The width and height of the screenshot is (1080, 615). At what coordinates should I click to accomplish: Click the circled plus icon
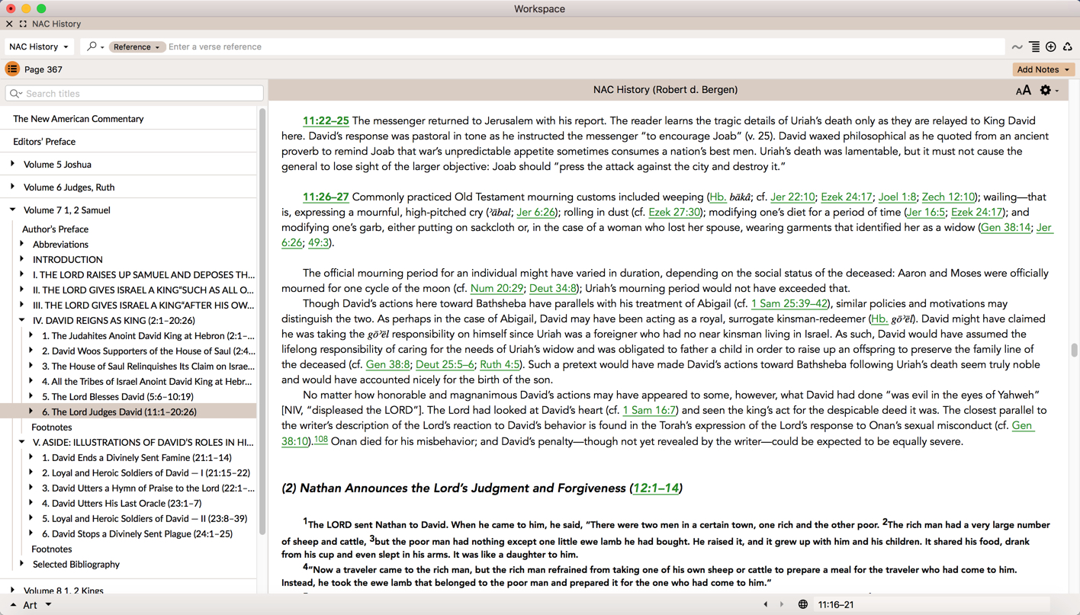coord(1051,47)
